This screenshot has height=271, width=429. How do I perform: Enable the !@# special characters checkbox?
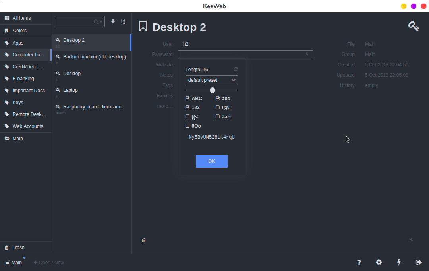pos(218,107)
